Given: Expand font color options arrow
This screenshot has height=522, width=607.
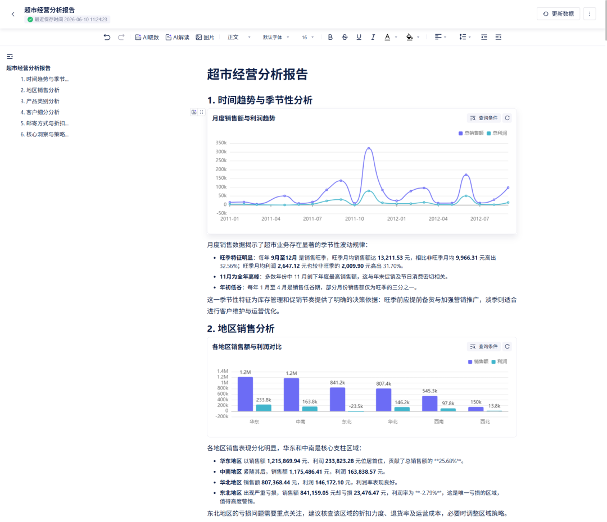Looking at the screenshot, I should click(396, 37).
